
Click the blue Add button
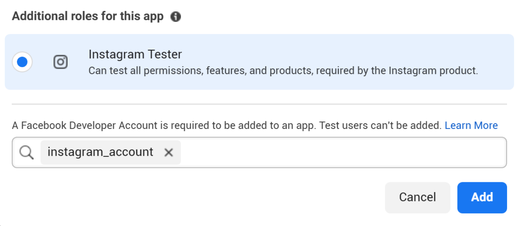482,197
